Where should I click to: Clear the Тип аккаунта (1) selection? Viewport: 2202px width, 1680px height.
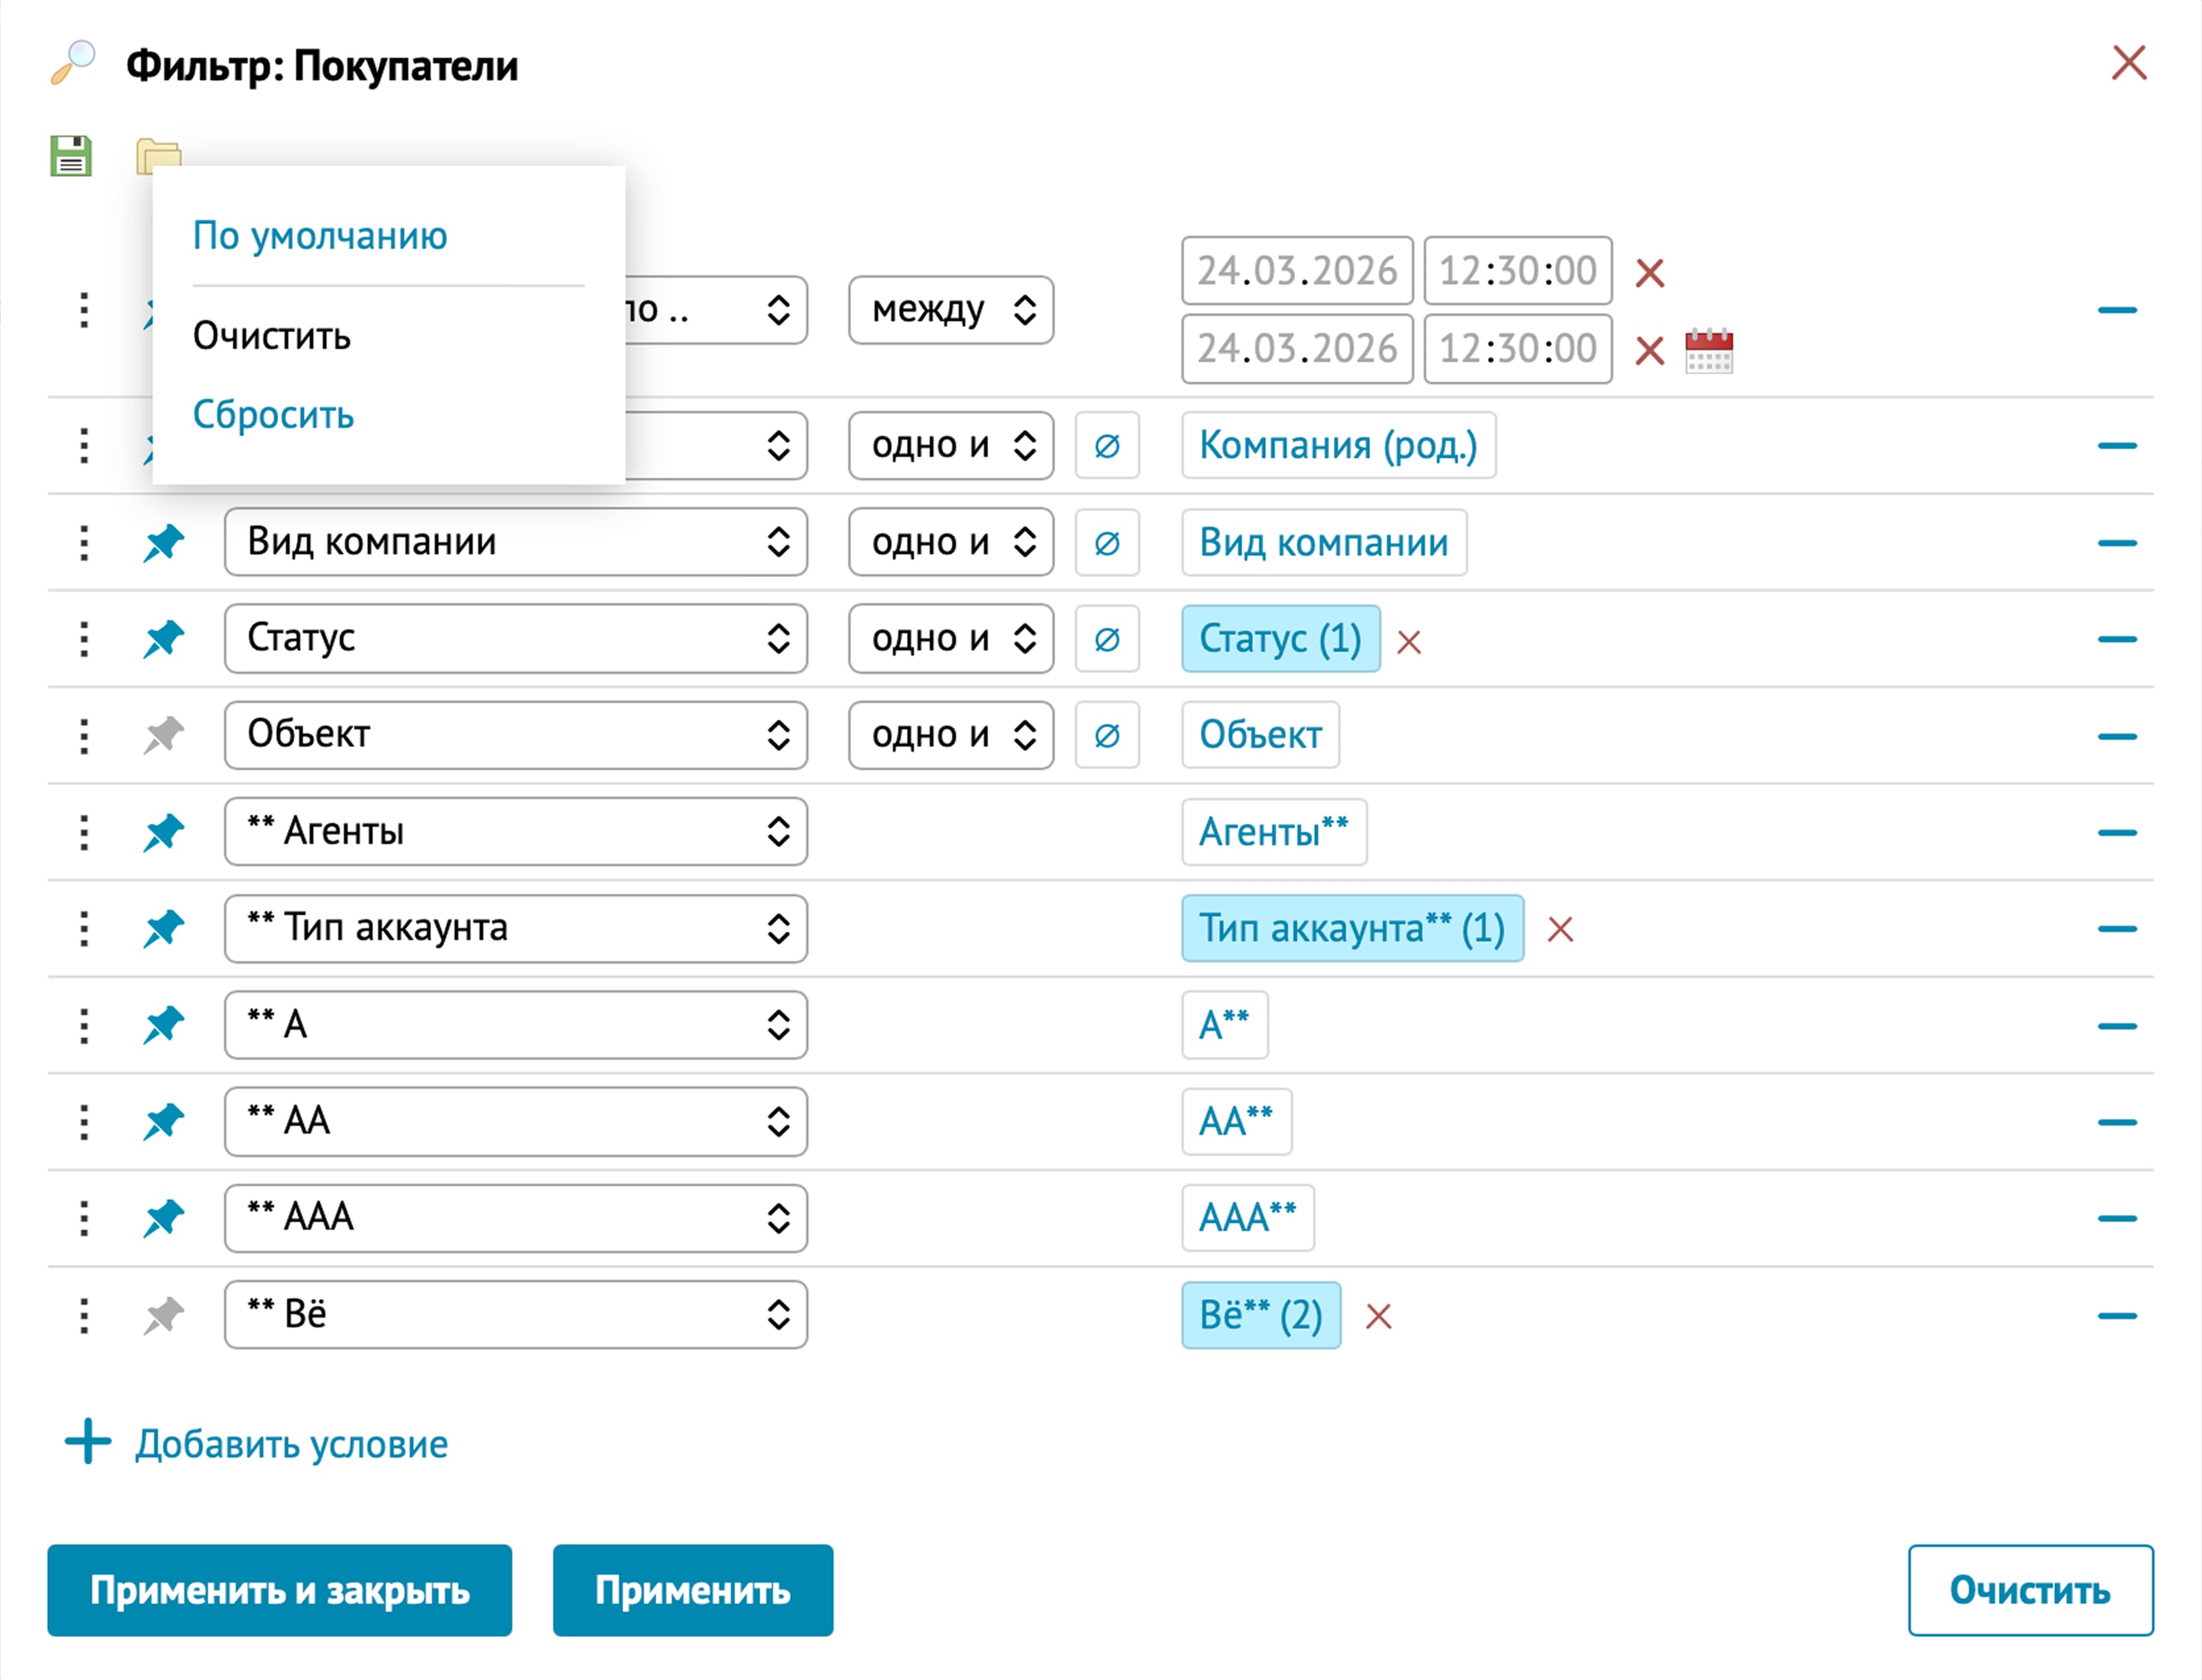pyautogui.click(x=1560, y=930)
